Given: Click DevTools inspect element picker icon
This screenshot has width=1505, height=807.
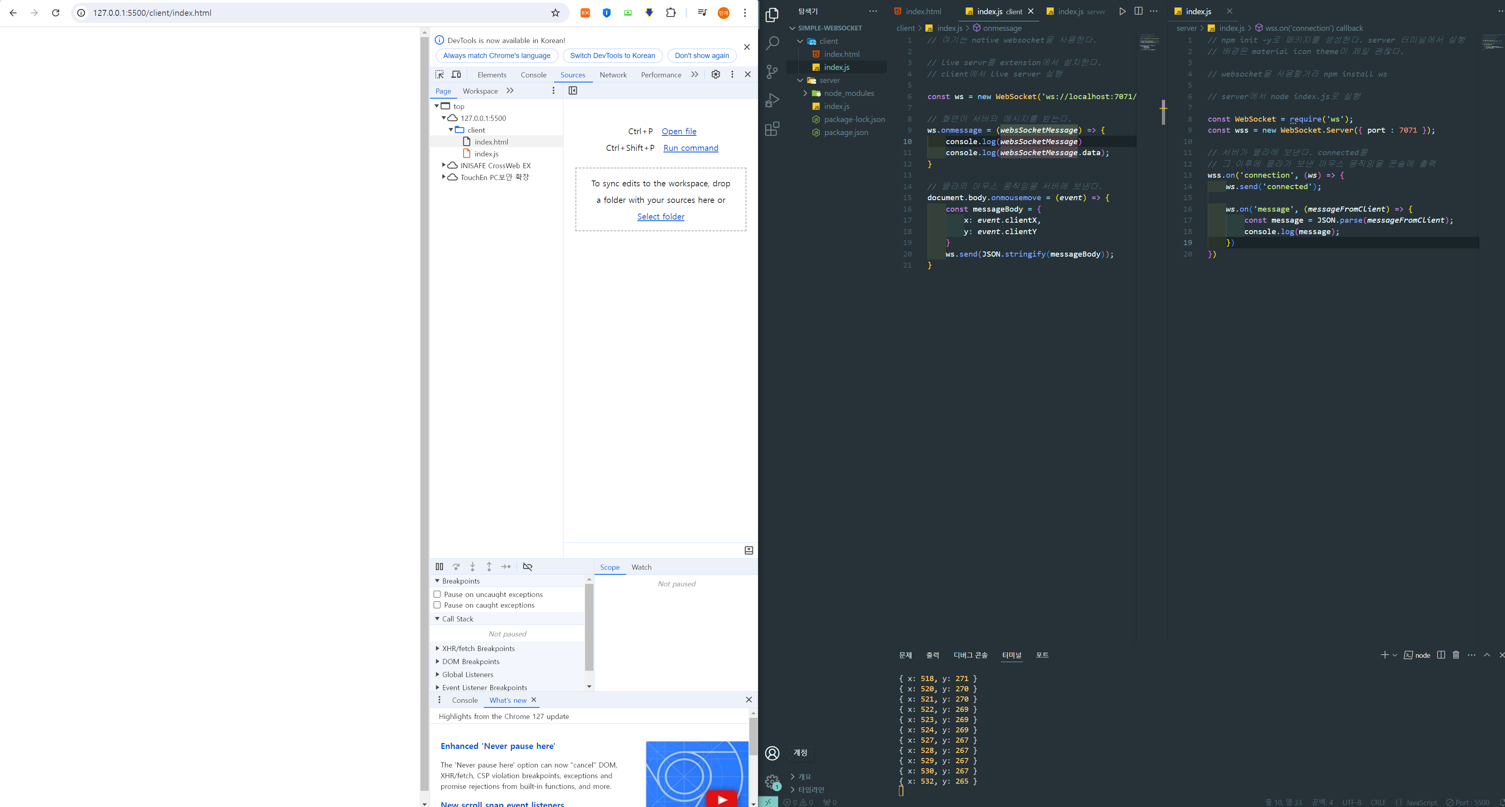Looking at the screenshot, I should [439, 74].
